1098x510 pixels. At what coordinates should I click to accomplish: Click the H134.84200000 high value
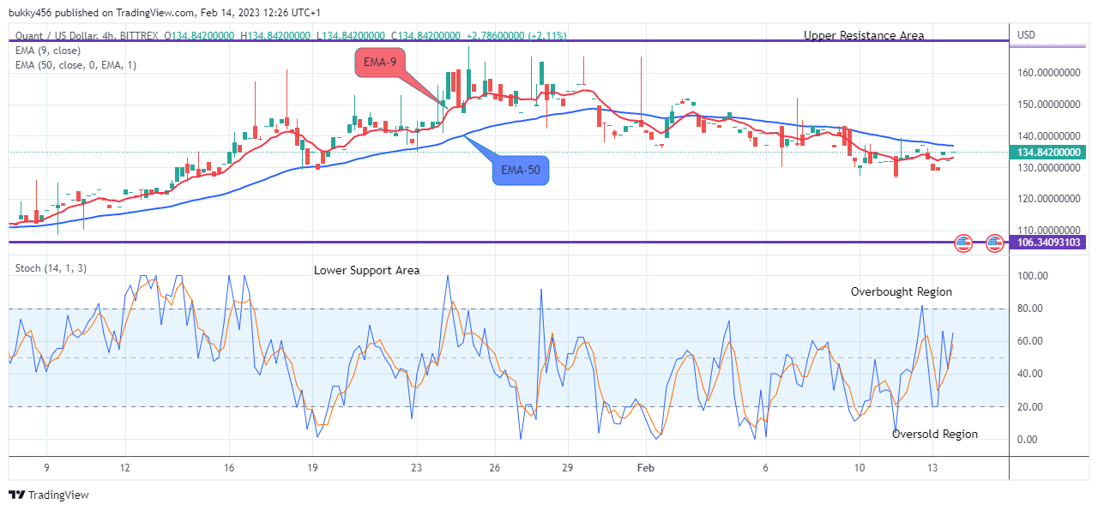coord(277,35)
